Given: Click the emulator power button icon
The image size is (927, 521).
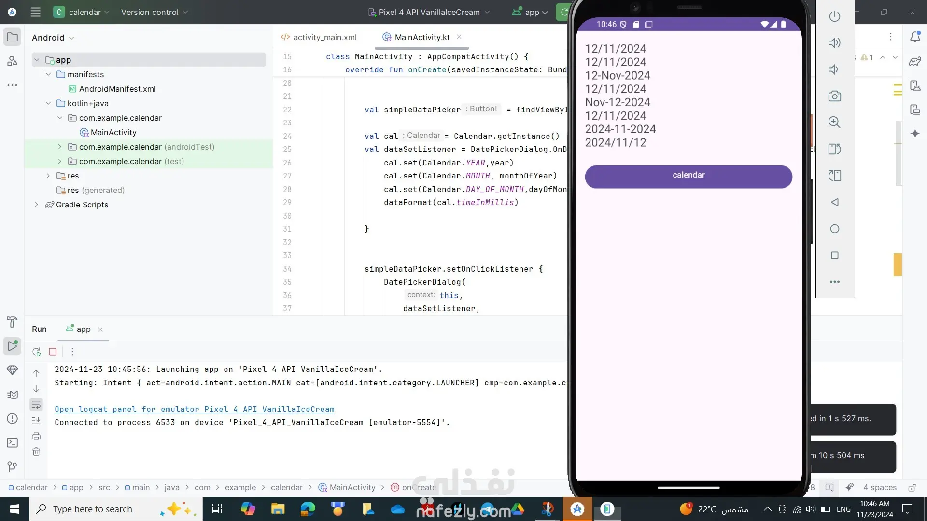Looking at the screenshot, I should coord(834,16).
